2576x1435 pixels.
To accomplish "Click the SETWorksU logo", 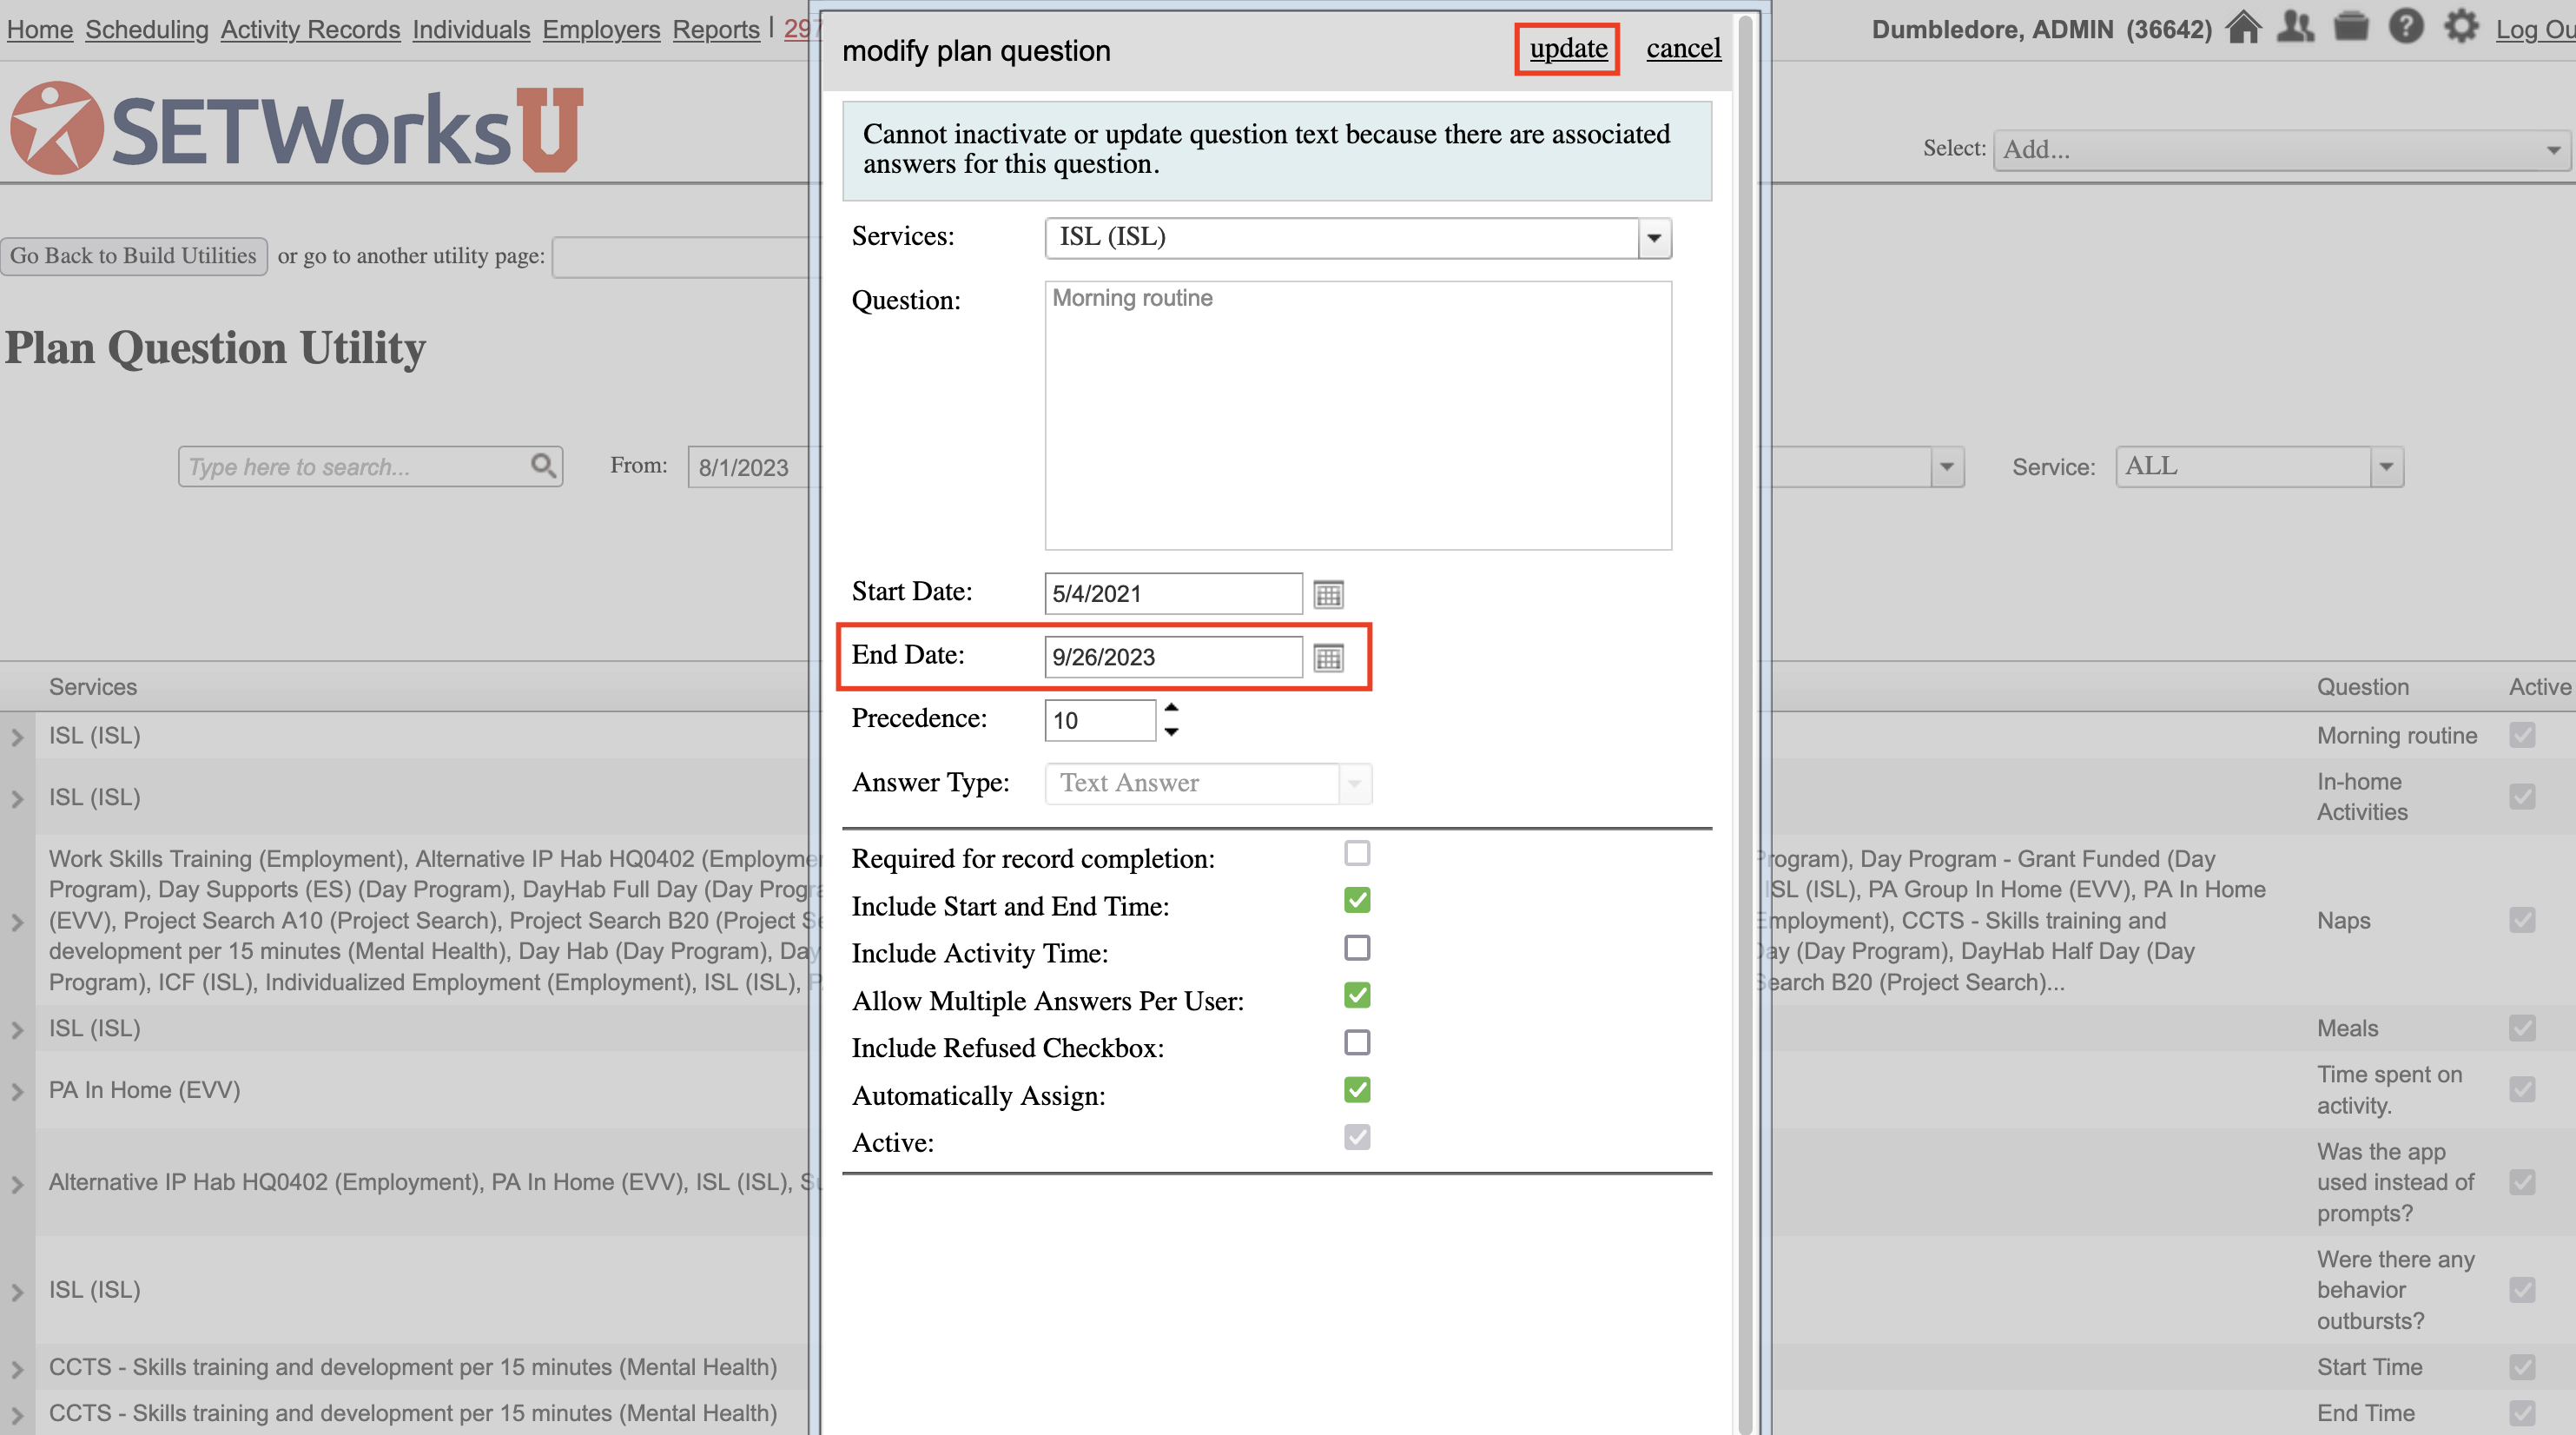I will [297, 129].
